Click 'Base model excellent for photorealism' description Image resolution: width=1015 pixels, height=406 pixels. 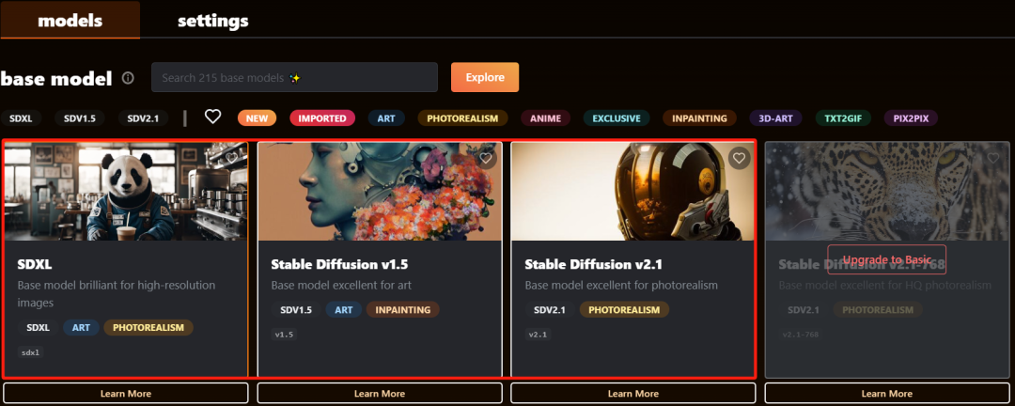621,286
